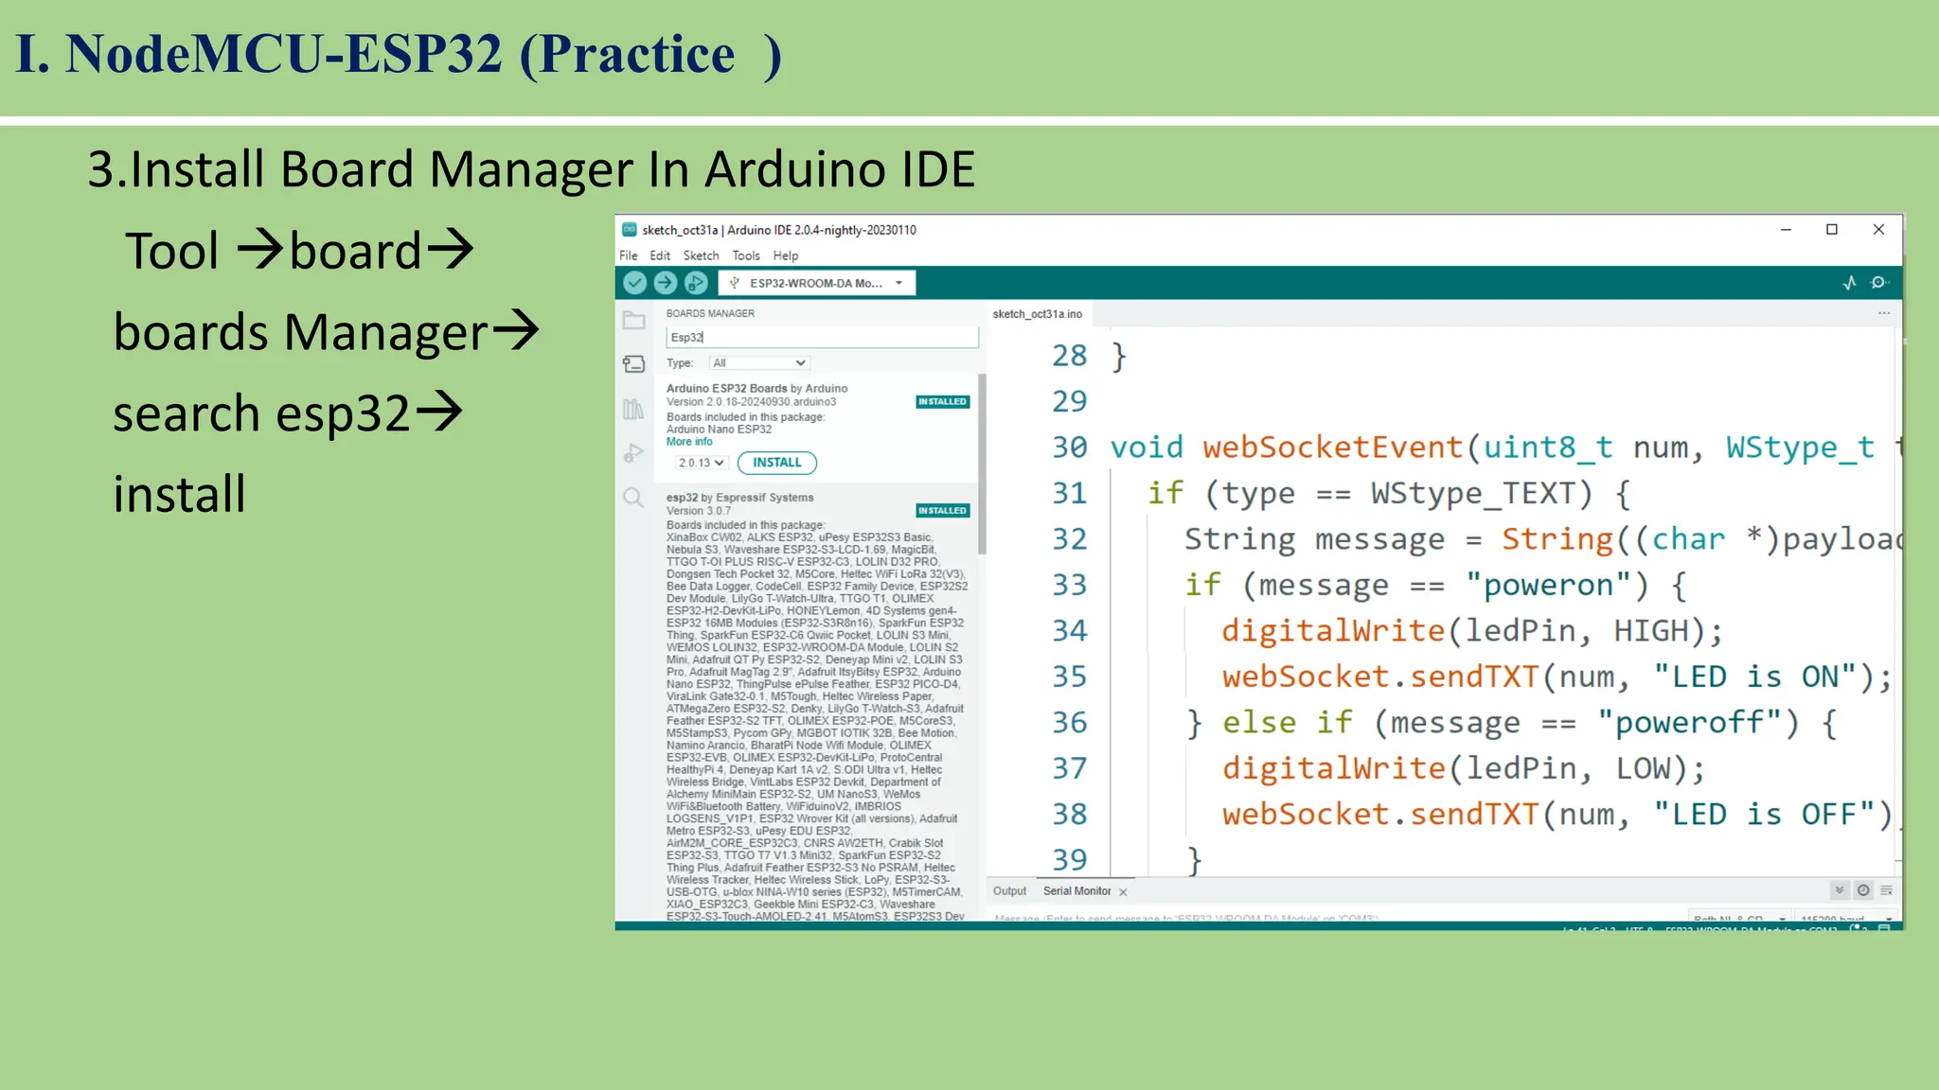
Task: Click the Boards Manager search field
Action: click(822, 338)
